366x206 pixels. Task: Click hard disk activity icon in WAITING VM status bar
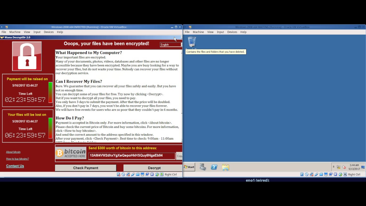click(302, 174)
